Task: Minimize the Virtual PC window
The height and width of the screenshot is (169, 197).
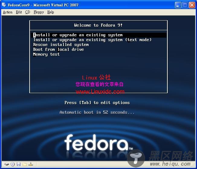Action: [x=178, y=5]
